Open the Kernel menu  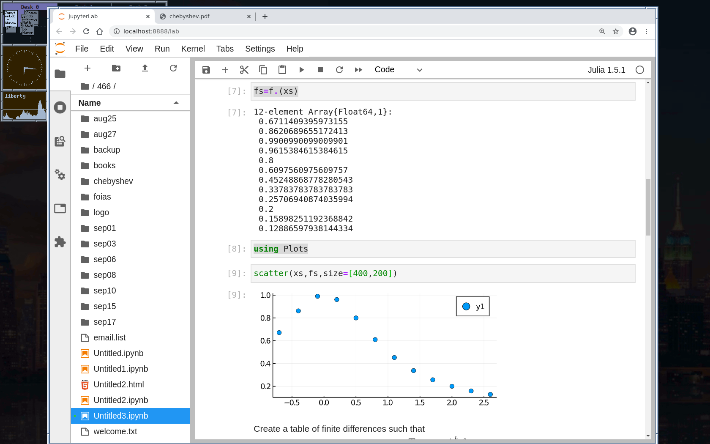coord(193,49)
